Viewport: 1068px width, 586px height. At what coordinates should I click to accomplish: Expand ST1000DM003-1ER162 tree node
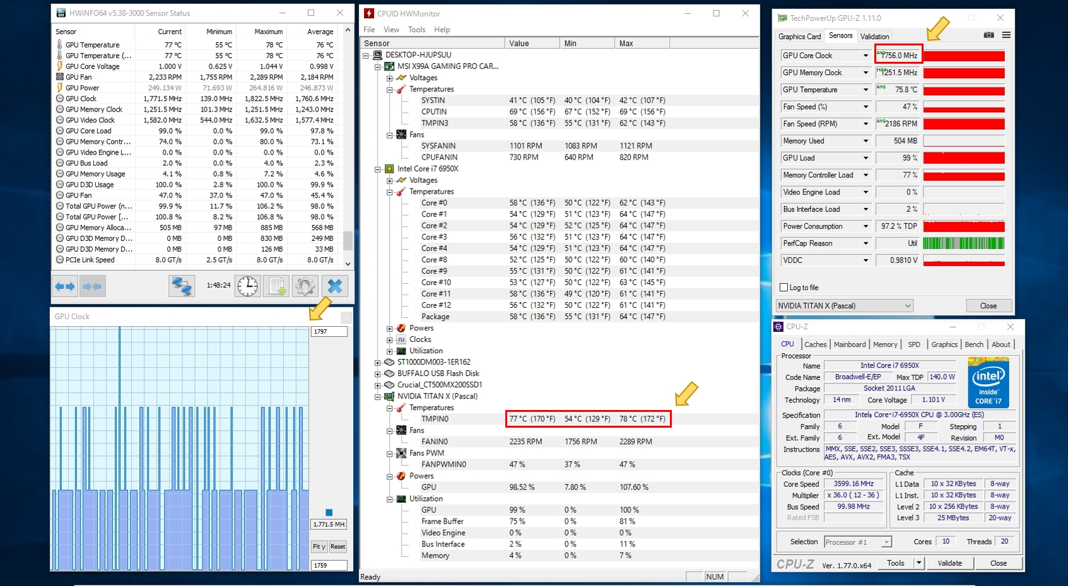(377, 363)
